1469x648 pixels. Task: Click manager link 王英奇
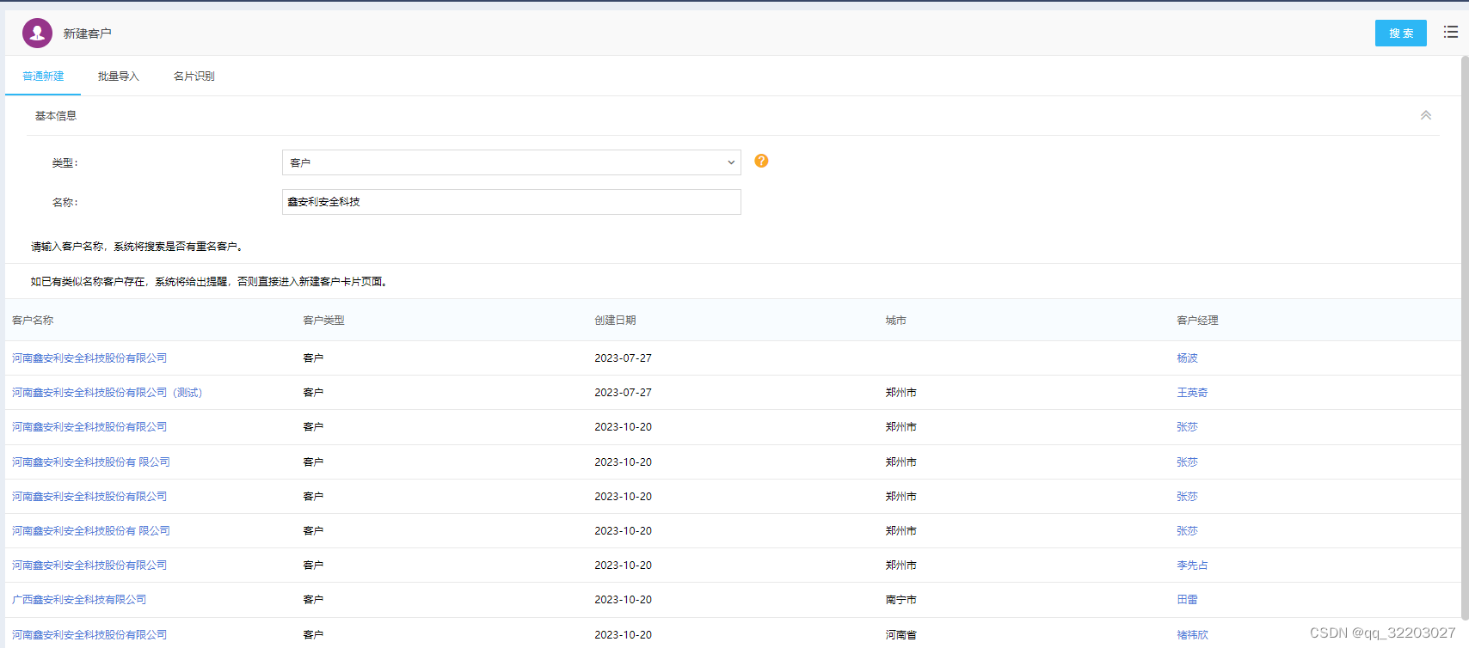(1192, 392)
